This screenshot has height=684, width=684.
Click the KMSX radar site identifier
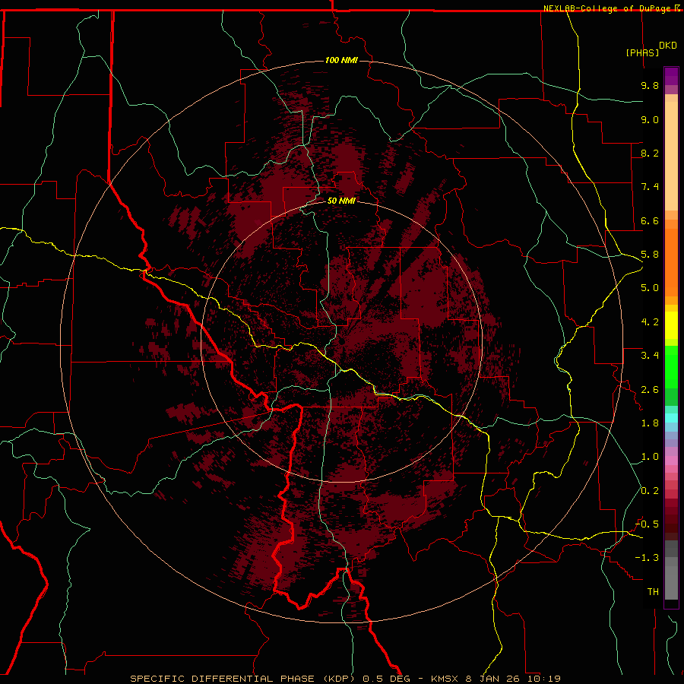point(445,679)
